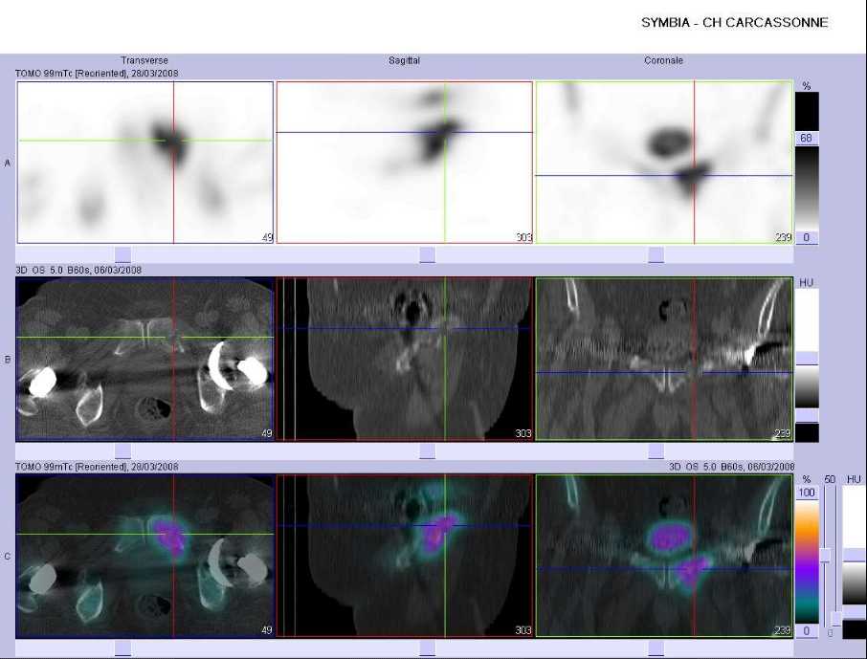Grab slice slider thumb under row B coronal CT
Viewport: 867px width, 659px height.
click(x=656, y=451)
